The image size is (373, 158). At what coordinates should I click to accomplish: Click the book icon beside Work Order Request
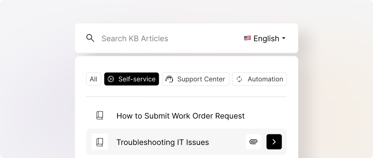tap(100, 116)
